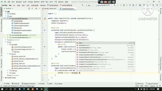Click the class gutter icon at line 14

[x=45, y=18]
